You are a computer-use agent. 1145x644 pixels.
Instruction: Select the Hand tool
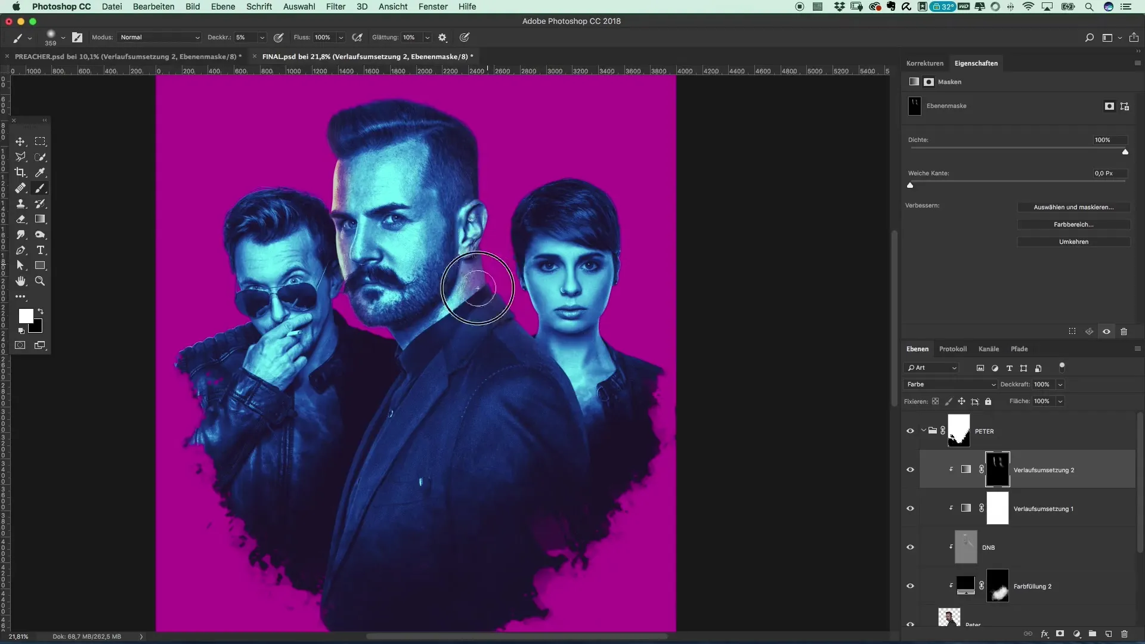tap(20, 281)
